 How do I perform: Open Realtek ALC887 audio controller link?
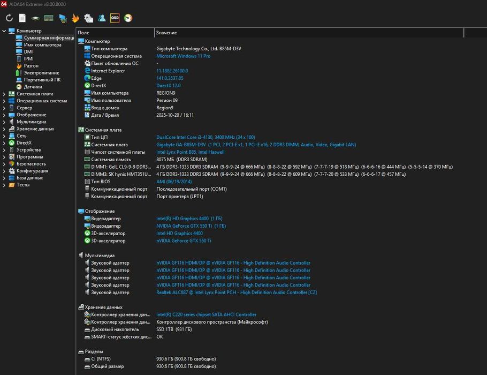point(237,292)
